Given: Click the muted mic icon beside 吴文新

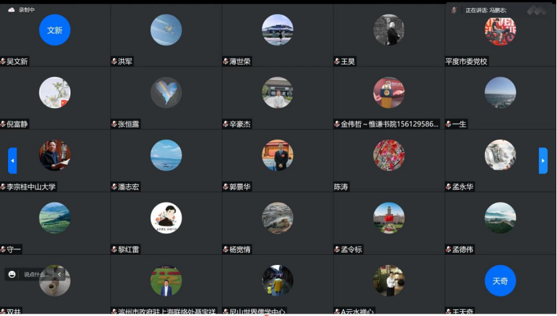Looking at the screenshot, I should click(3, 61).
